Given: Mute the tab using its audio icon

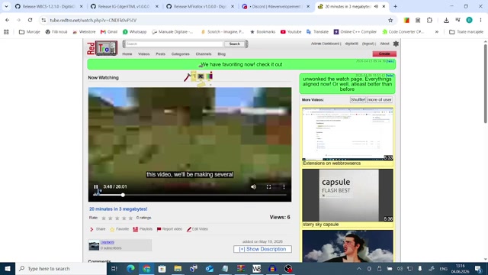Looking at the screenshot, I should pos(376,6).
